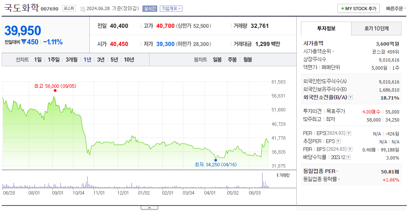Click the 배당수익률 value 3.00%

393,158
